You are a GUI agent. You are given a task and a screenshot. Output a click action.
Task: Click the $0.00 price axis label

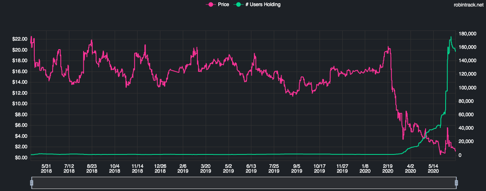click(21, 158)
